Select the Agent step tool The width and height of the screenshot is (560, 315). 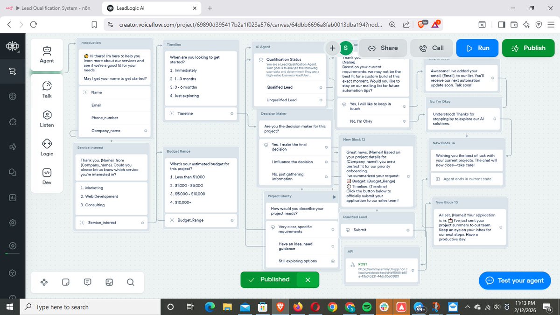47,55
